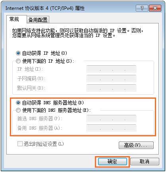The height and width of the screenshot is (172, 166).
Task: Click the IP 地址 input field
Action: click(x=111, y=69)
